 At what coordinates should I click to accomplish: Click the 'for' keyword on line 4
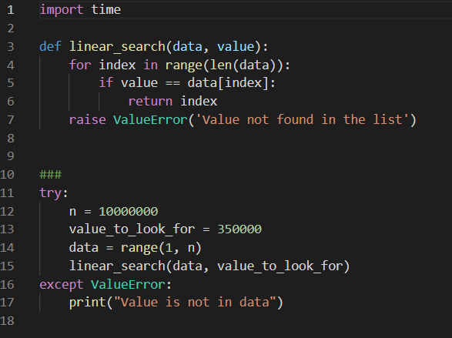point(80,65)
